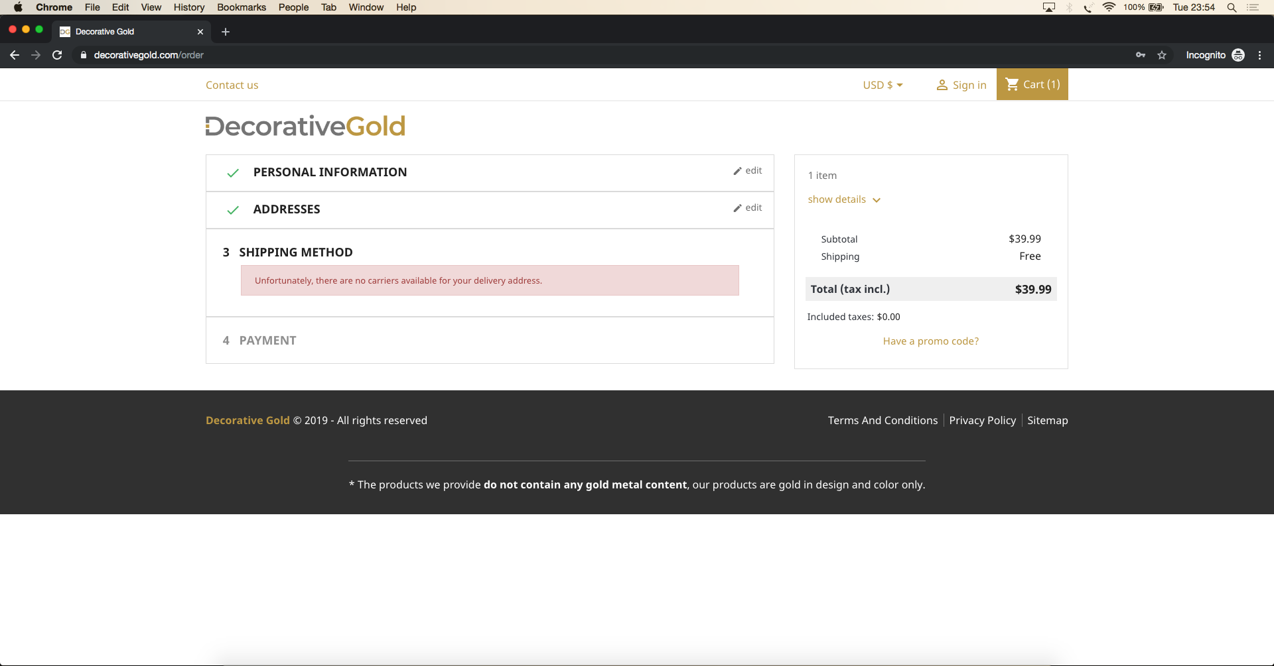Screen dimensions: 1274x666
Task: Click the pencil icon for Addresses
Action: point(737,208)
